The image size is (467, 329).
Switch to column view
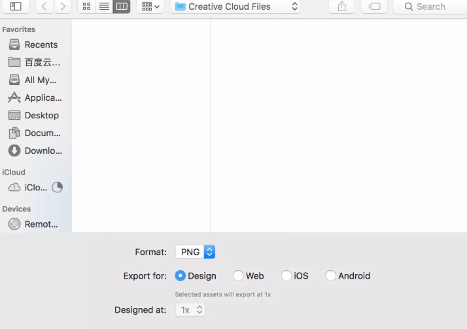coord(122,7)
